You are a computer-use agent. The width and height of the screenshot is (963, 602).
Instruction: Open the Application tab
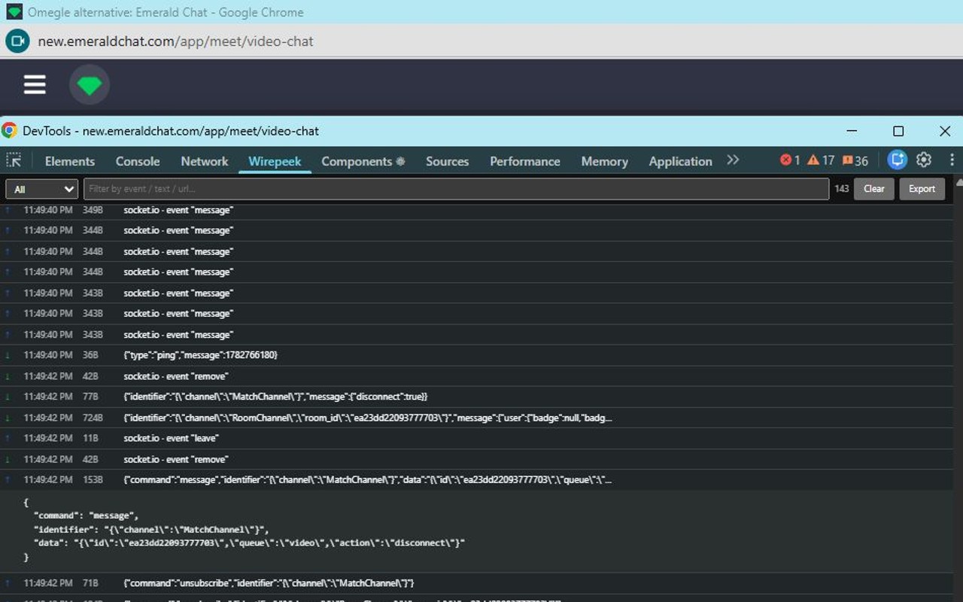pyautogui.click(x=680, y=161)
